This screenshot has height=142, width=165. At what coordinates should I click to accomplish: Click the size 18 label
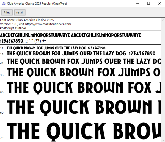(x=2, y=54)
